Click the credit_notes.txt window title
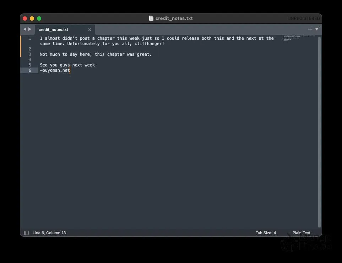 pos(174,18)
